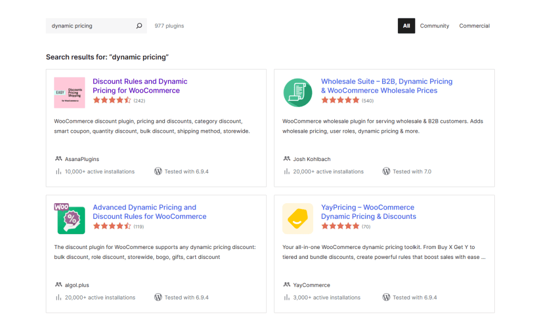Click the Josh Kohlbach author name

coord(312,159)
